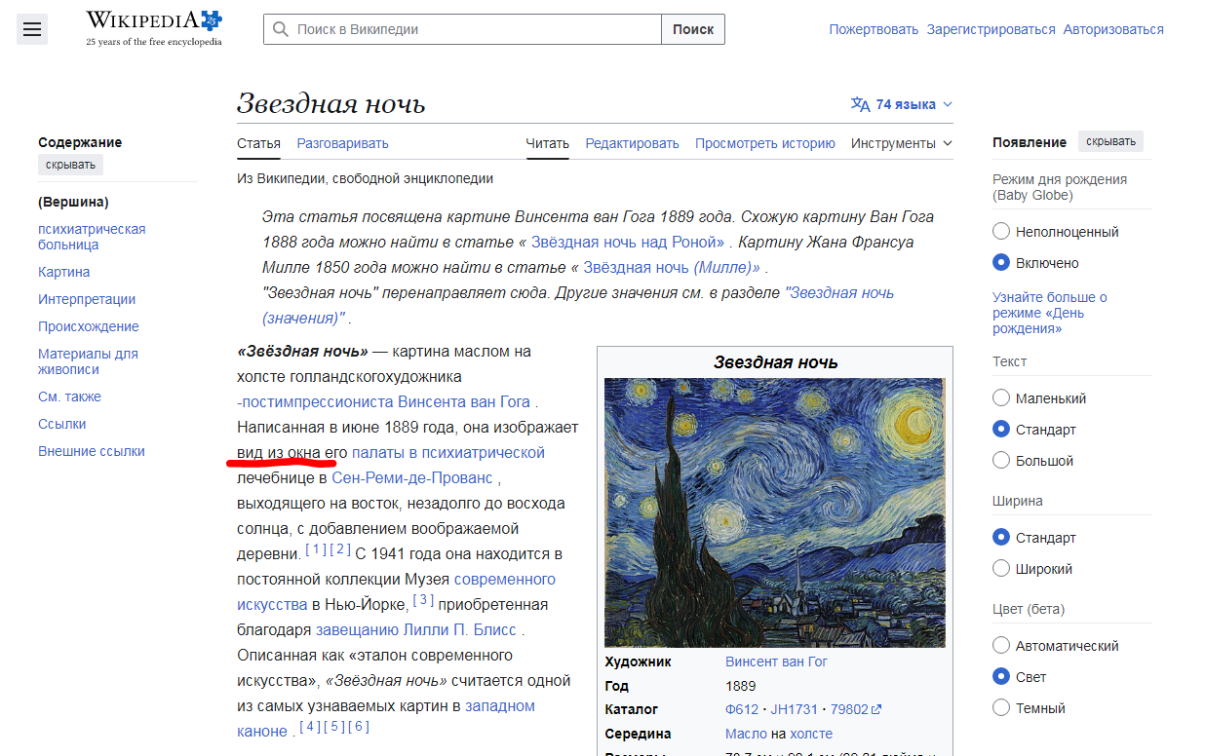Select Стандарт width option
This screenshot has height=756, width=1205.
tap(1000, 538)
